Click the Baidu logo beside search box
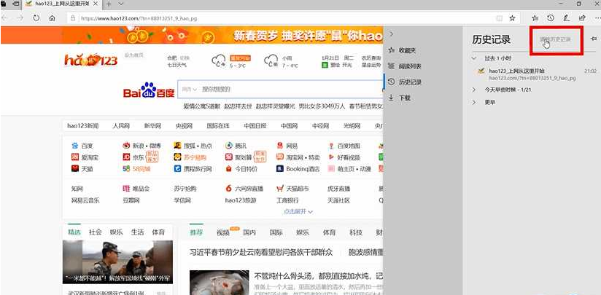The height and width of the screenshot is (295, 601). (x=149, y=90)
